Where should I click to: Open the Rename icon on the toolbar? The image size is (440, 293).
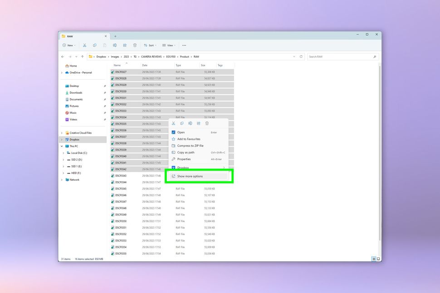coord(115,45)
